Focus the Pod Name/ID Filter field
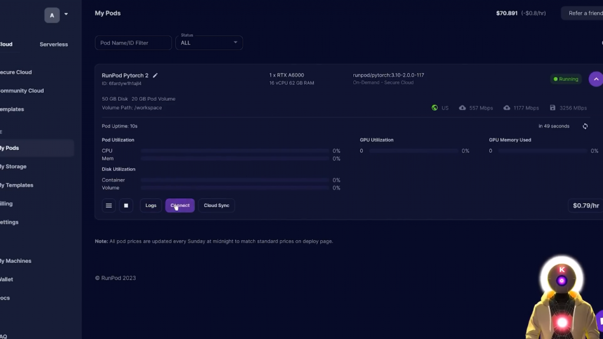Image resolution: width=603 pixels, height=339 pixels. (x=133, y=42)
